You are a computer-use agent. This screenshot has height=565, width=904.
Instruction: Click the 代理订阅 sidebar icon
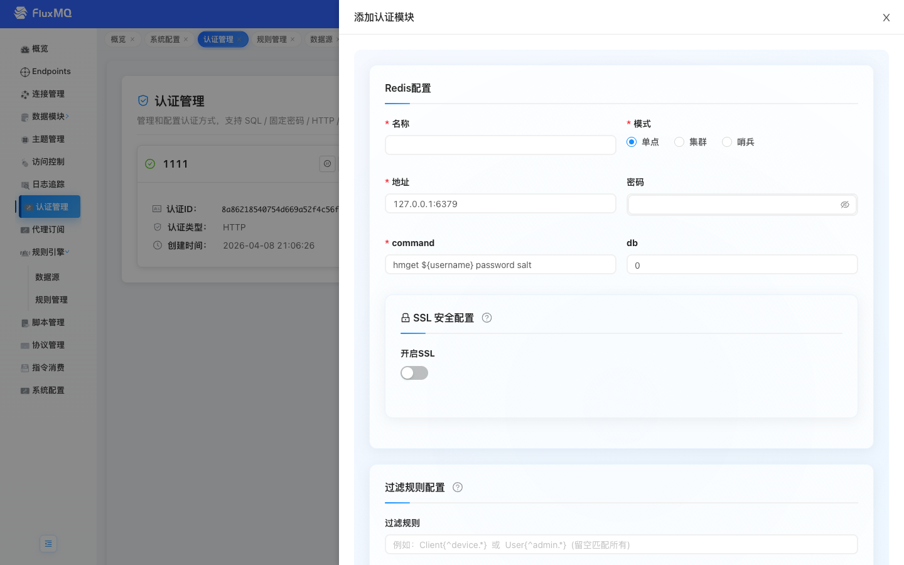click(25, 230)
